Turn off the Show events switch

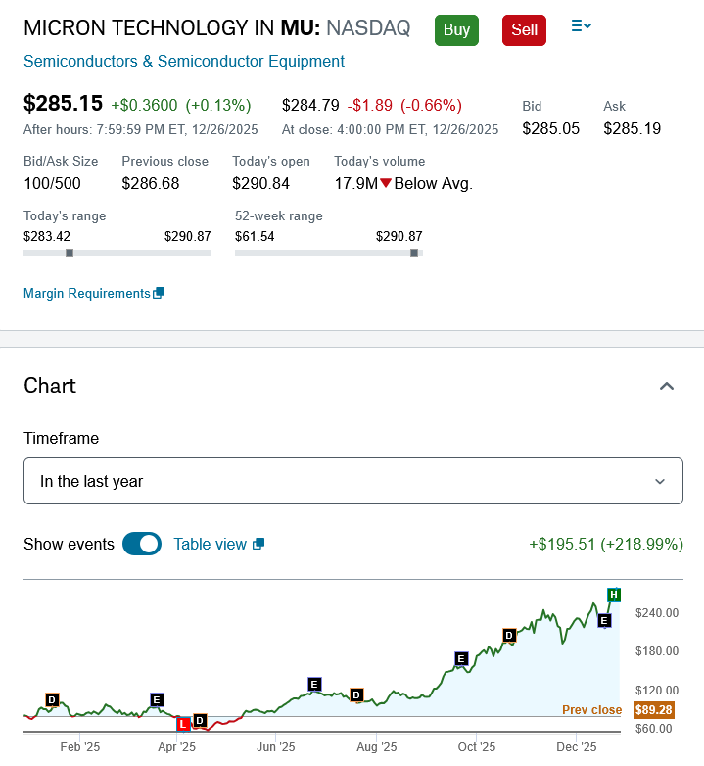142,544
